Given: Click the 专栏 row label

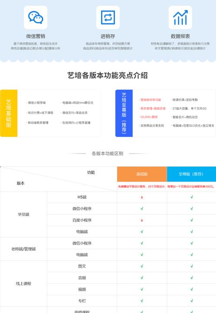Looking at the screenshot, I should [82, 301].
